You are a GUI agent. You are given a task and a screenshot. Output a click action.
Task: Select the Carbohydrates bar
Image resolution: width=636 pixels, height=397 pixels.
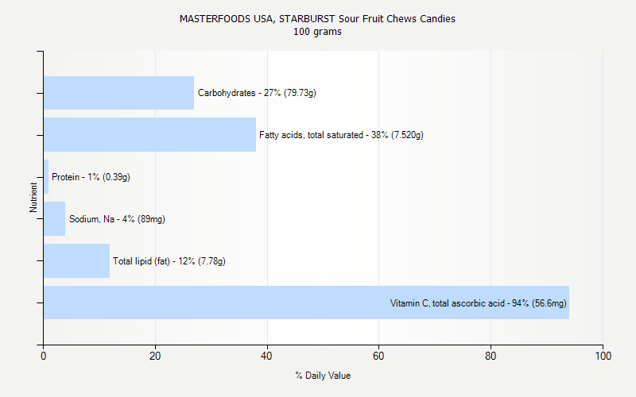click(118, 93)
